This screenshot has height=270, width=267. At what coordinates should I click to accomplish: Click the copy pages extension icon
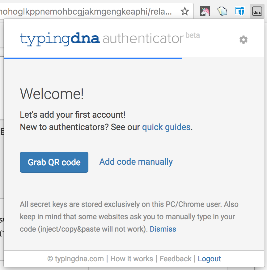click(x=222, y=11)
